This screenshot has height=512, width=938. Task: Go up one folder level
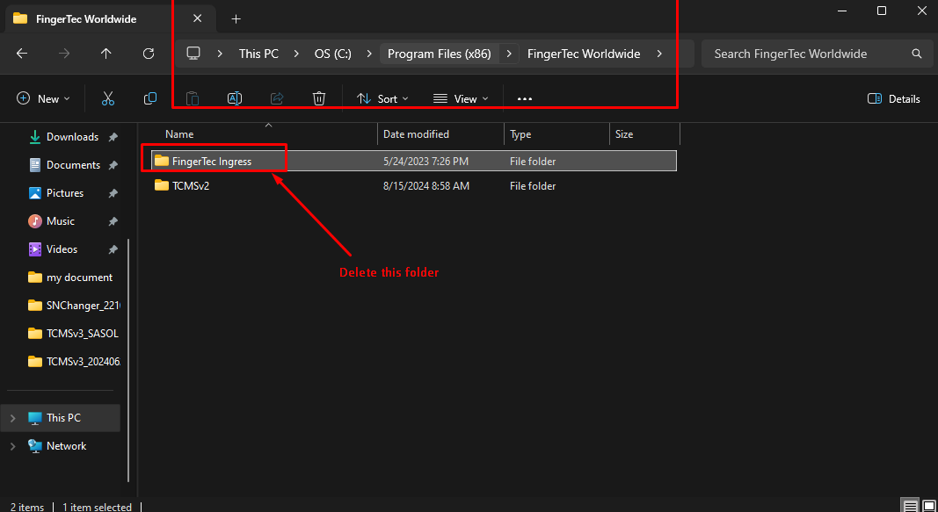click(x=105, y=54)
